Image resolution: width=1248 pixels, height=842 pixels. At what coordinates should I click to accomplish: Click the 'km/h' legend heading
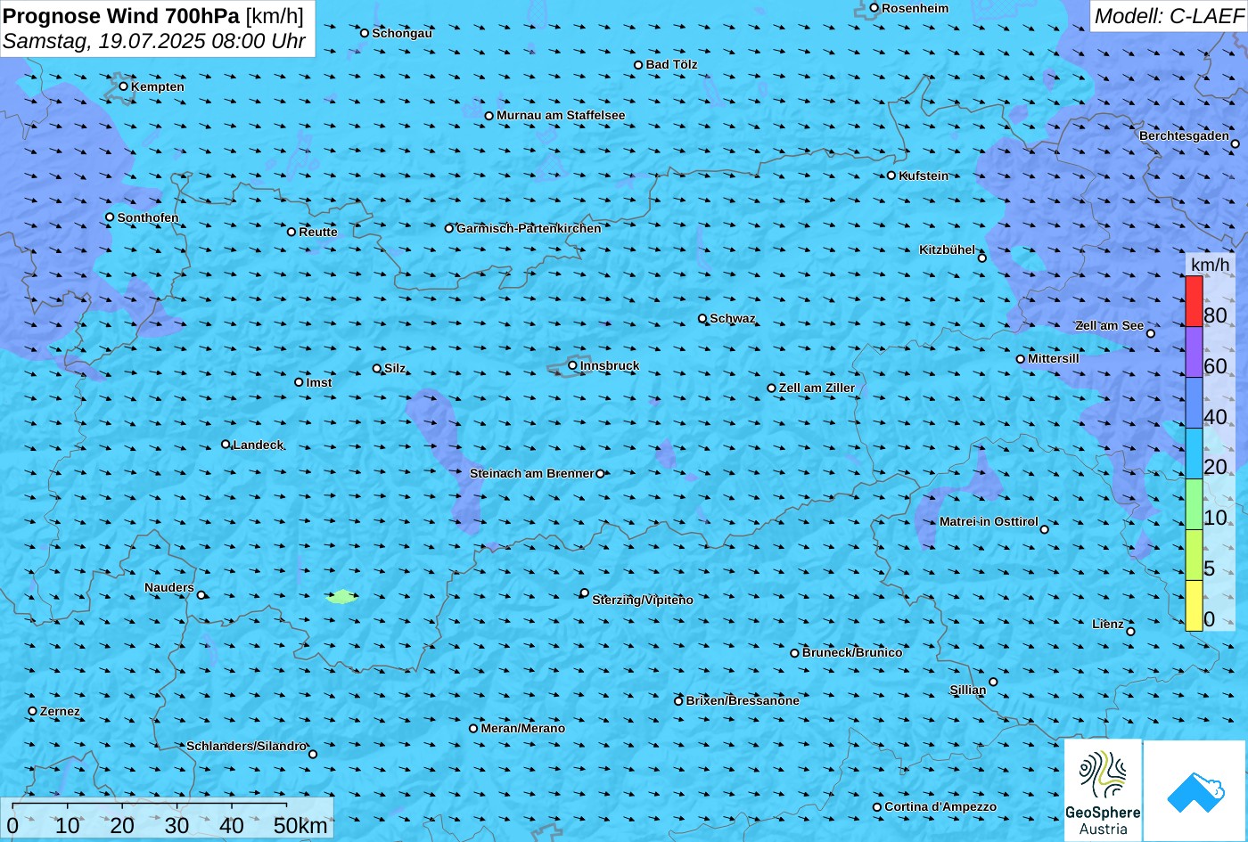(x=1210, y=264)
